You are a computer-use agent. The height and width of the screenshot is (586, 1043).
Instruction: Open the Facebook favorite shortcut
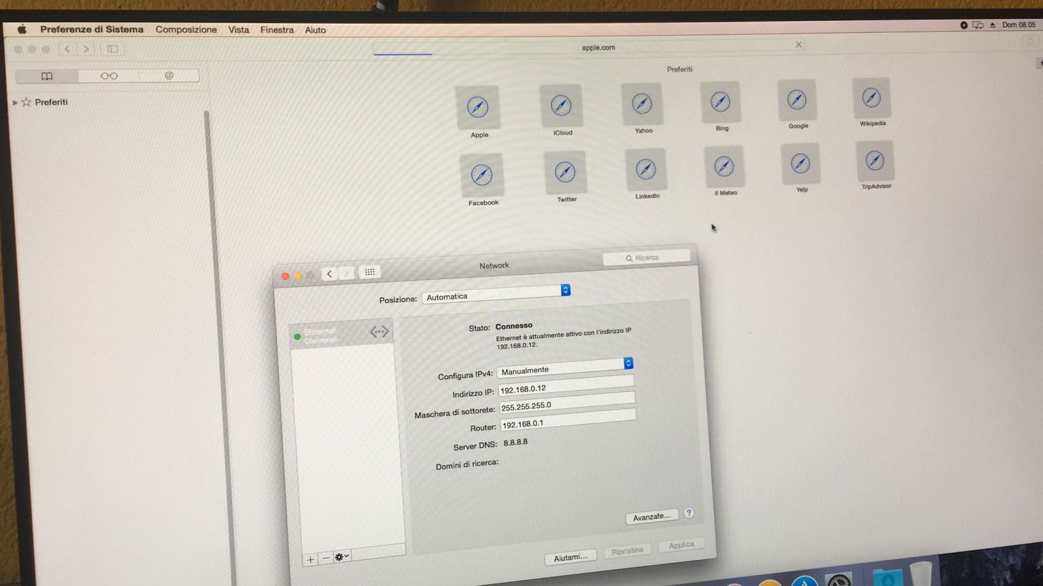point(482,174)
